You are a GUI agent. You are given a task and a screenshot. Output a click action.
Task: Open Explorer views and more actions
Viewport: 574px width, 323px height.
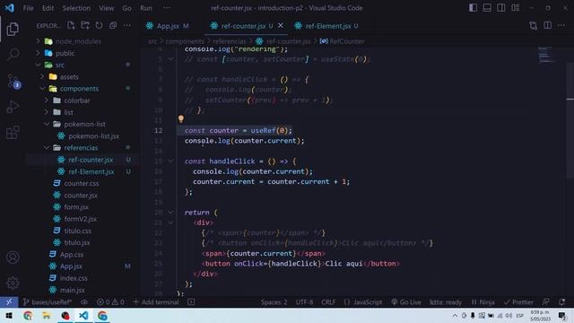pos(127,26)
